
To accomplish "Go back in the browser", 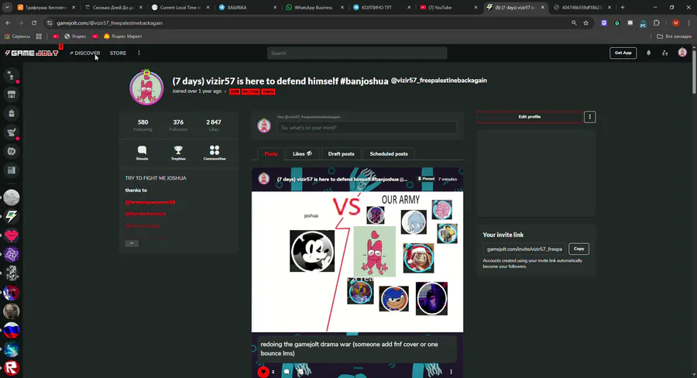I will point(8,22).
